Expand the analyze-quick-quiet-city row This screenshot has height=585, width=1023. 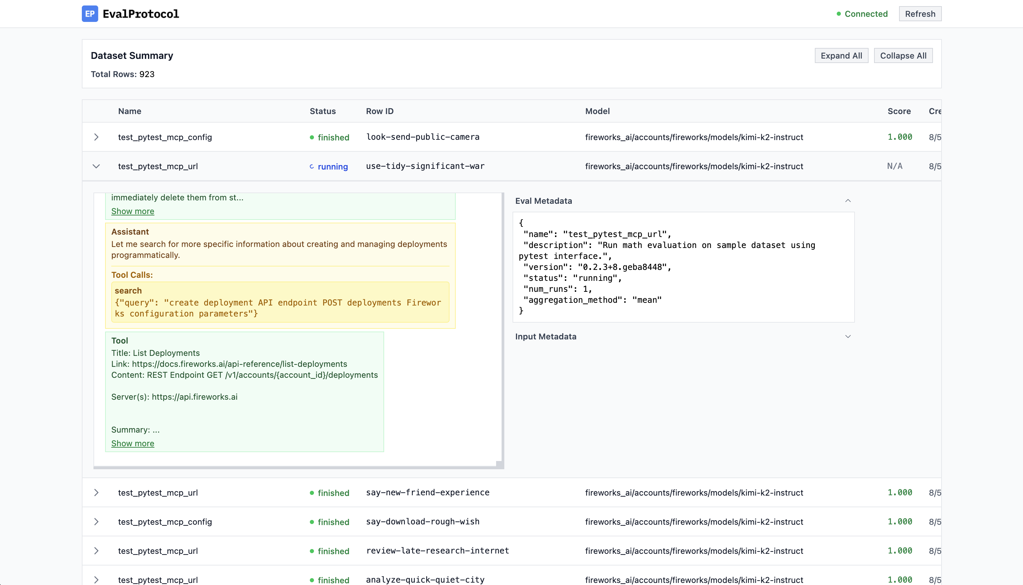(96, 580)
